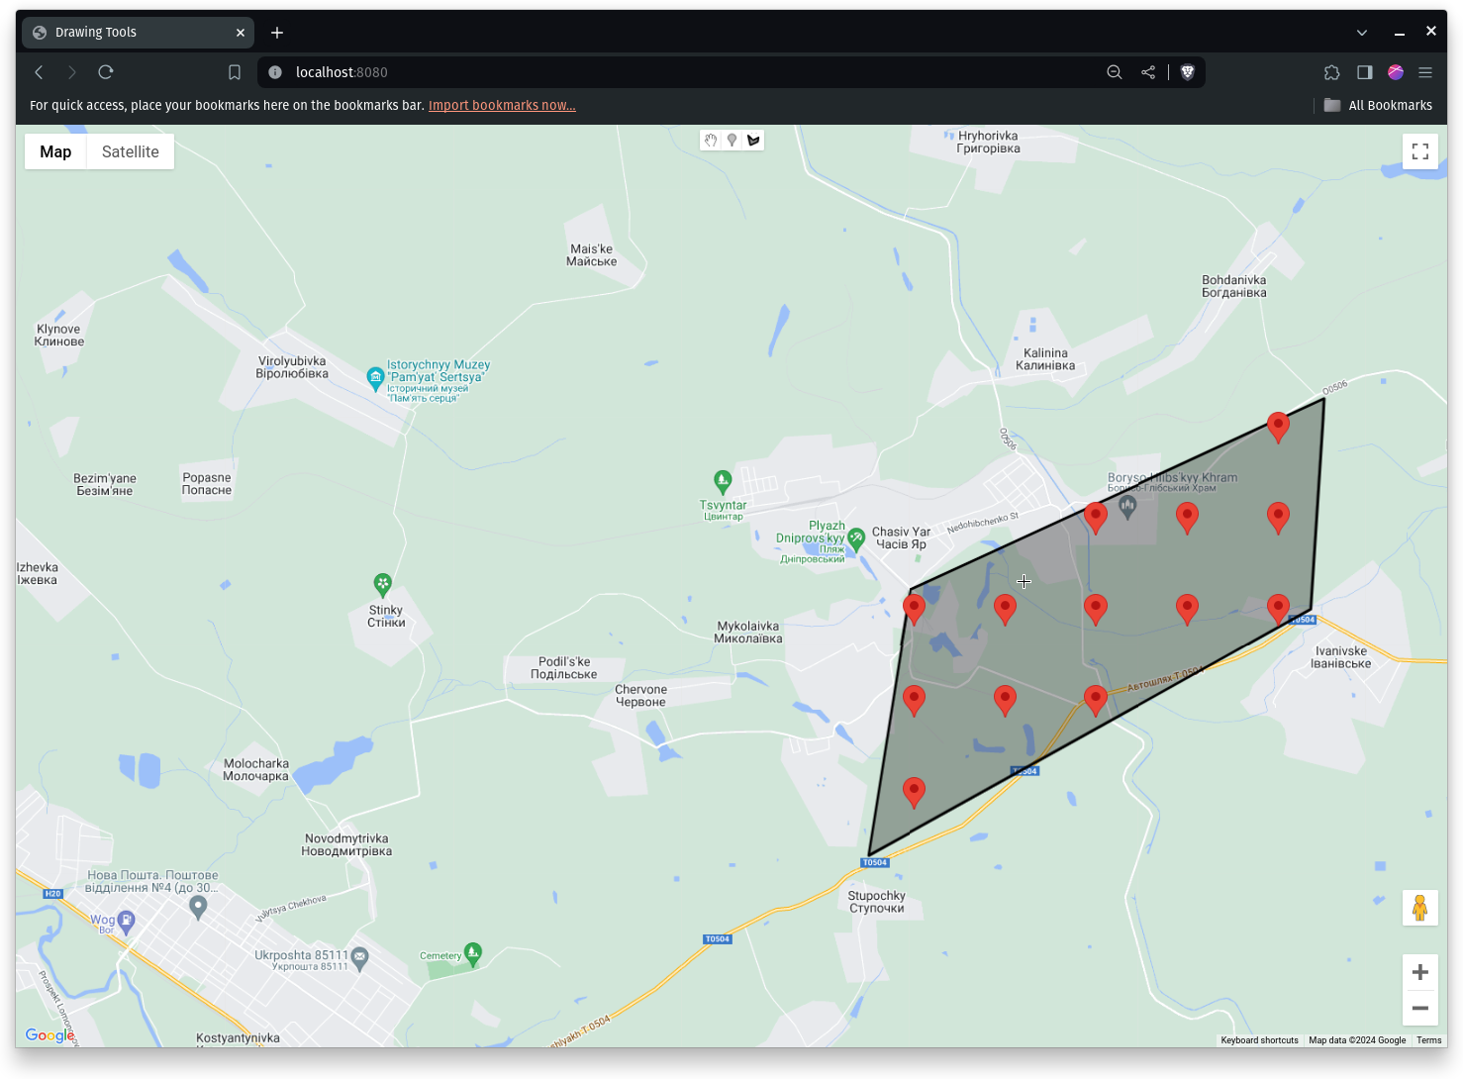1463x1079 pixels.
Task: Click the share icon in address bar
Action: [1148, 72]
